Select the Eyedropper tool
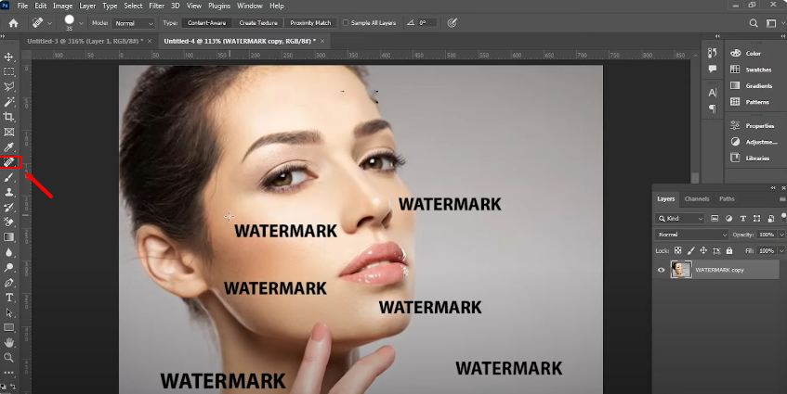 click(9, 147)
